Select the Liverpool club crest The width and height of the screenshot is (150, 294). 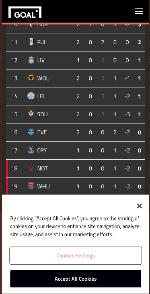(31, 60)
